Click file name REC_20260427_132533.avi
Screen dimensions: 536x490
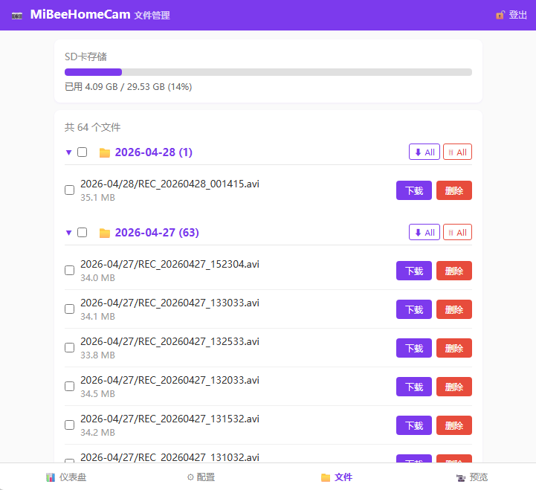[170, 341]
